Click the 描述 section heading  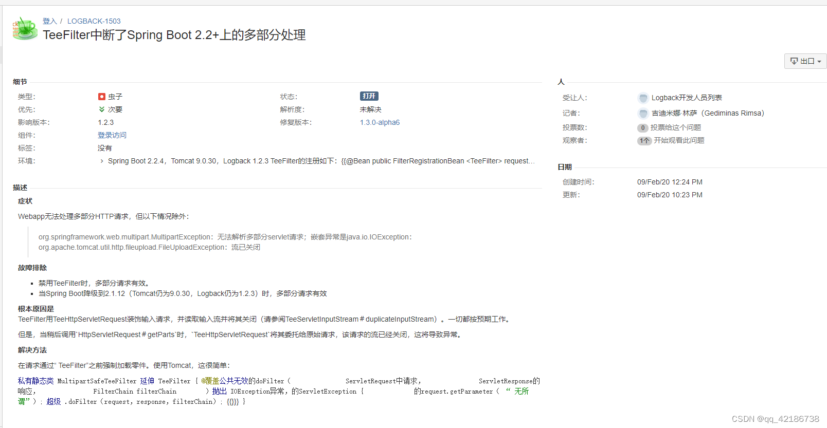tap(20, 188)
